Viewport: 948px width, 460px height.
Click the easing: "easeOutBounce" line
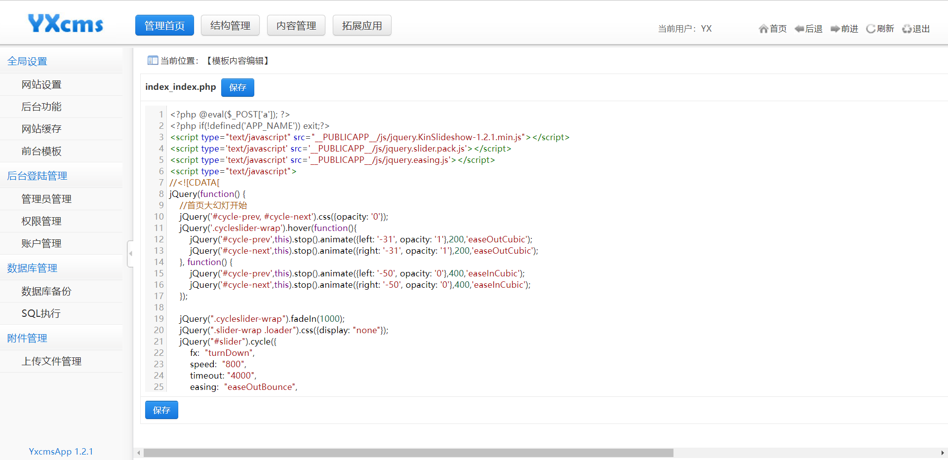(x=244, y=387)
